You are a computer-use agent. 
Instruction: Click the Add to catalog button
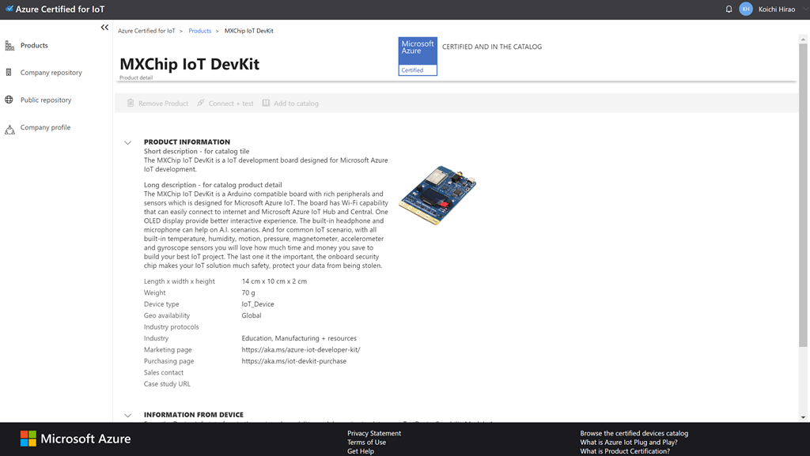[290, 104]
